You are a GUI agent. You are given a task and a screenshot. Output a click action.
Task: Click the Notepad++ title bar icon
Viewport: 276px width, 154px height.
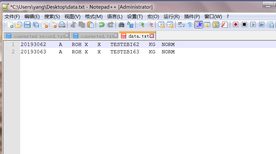click(x=5, y=7)
